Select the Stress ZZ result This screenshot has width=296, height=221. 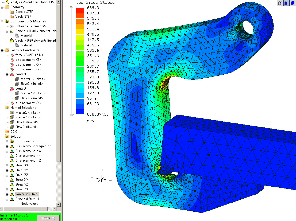22,175
